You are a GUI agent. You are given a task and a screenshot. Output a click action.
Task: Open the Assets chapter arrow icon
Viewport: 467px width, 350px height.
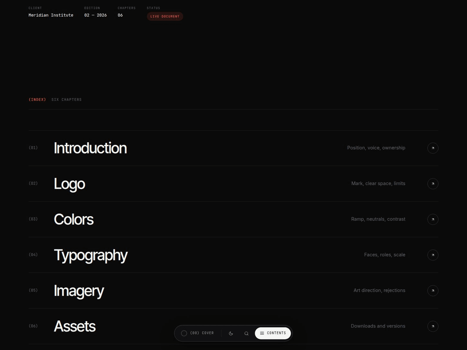point(433,326)
